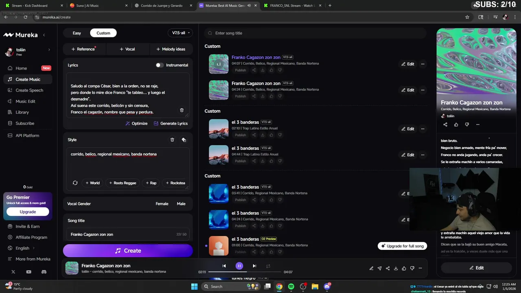Skip to previous track in the player

224,266
